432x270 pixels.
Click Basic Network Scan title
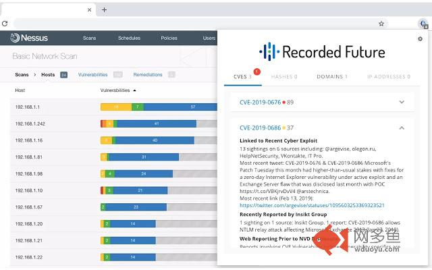pyautogui.click(x=45, y=56)
